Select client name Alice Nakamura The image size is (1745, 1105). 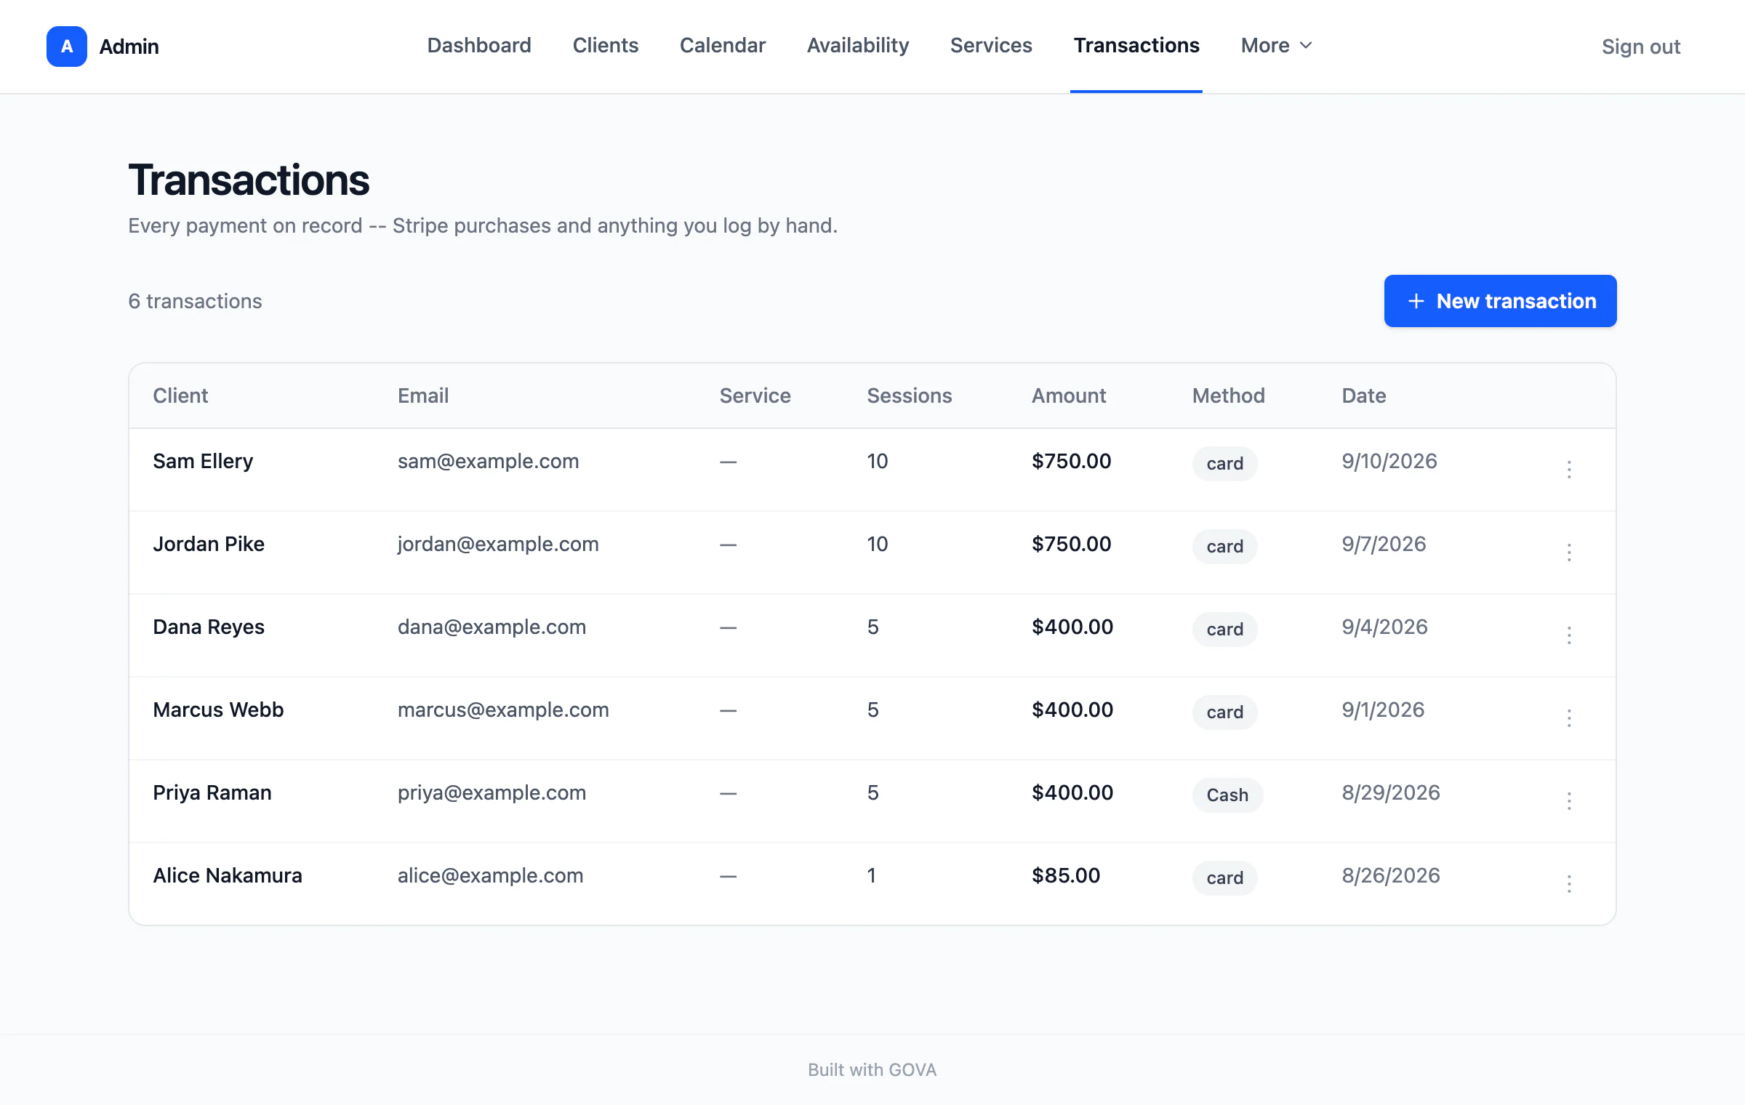click(x=228, y=875)
